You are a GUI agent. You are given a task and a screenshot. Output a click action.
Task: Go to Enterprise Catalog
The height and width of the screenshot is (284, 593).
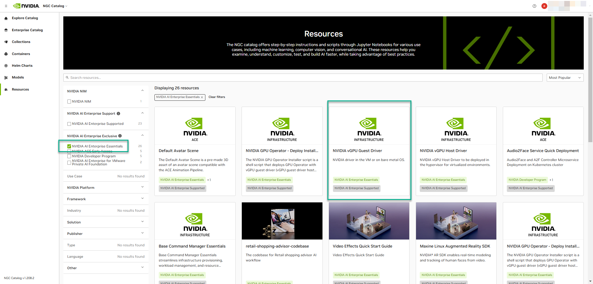(x=27, y=30)
